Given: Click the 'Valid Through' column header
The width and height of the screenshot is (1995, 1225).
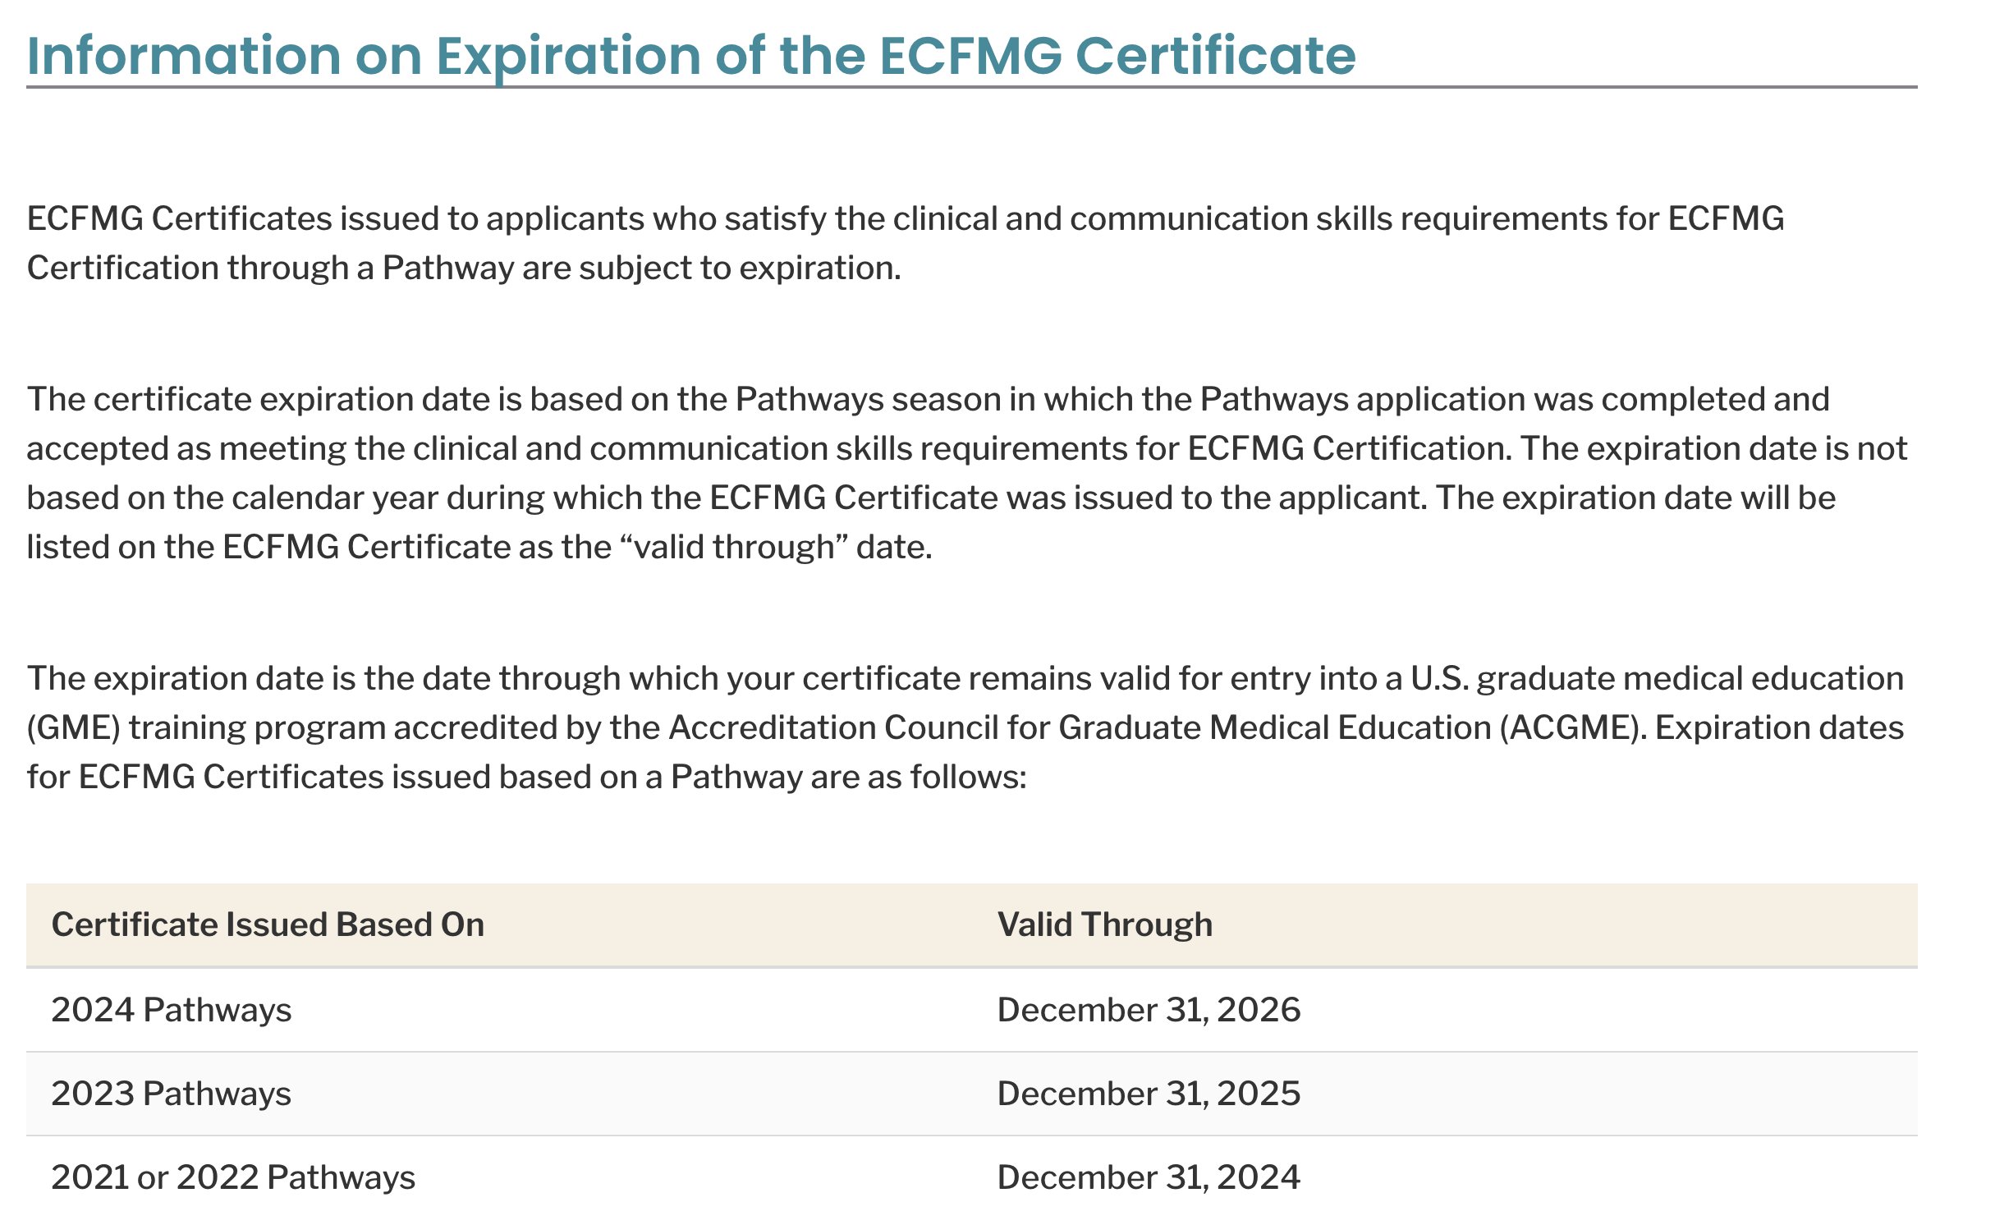Looking at the screenshot, I should 1104,924.
